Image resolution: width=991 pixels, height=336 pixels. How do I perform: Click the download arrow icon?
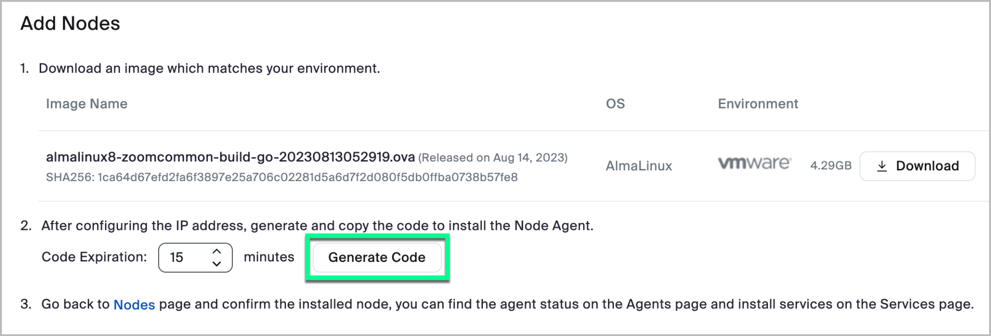pos(882,166)
